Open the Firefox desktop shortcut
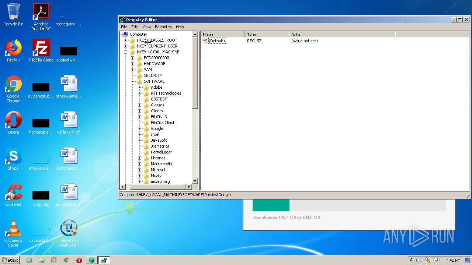The height and width of the screenshot is (265, 472). coord(13,50)
